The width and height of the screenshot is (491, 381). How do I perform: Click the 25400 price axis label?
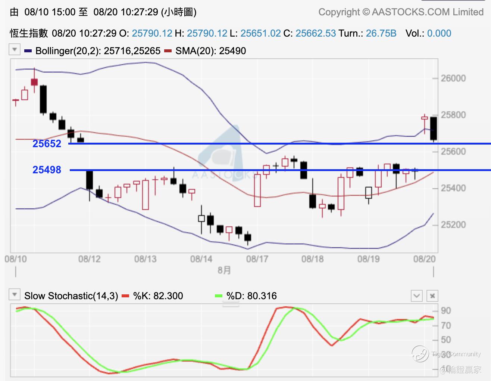pos(453,188)
